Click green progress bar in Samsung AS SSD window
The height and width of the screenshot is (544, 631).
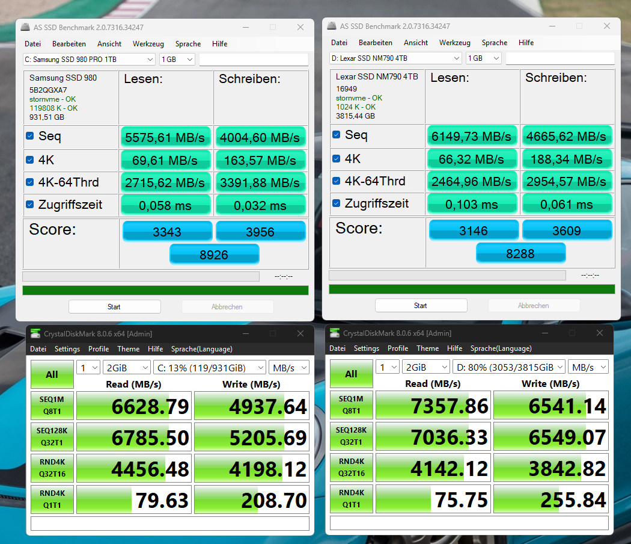tap(165, 290)
